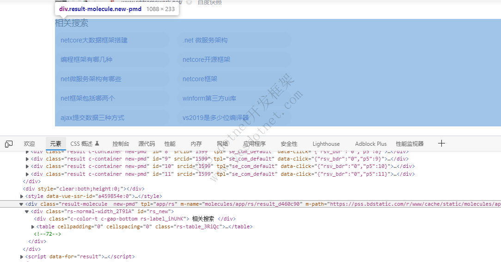Expand the div node with id="10"
The height and width of the screenshot is (262, 501).
27,167
